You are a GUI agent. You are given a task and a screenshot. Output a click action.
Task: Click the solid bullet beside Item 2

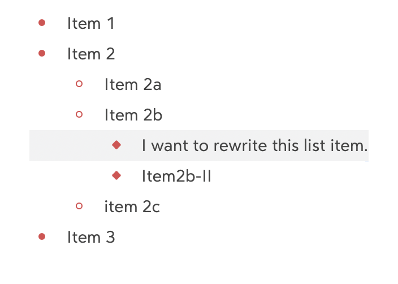click(41, 54)
